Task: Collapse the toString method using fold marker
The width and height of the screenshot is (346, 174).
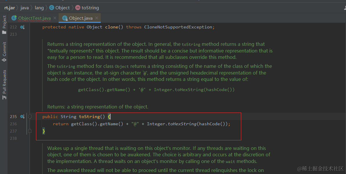Action: 30,117
